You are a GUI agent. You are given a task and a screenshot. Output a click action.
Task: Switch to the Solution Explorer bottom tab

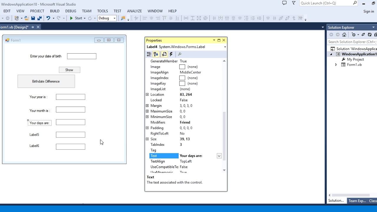pos(336,201)
